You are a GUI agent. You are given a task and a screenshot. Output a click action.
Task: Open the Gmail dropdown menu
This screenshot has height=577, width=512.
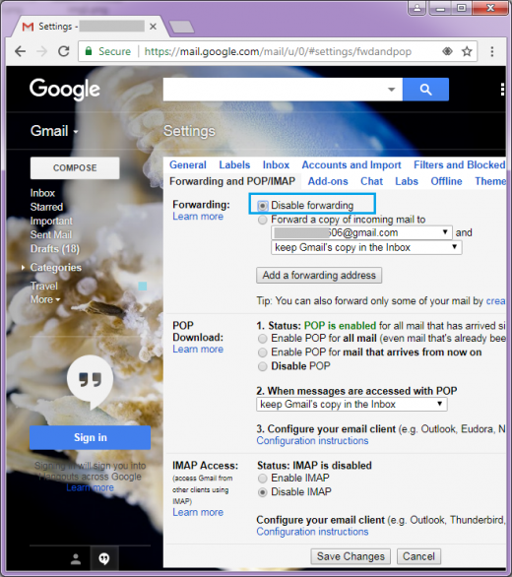(x=54, y=131)
